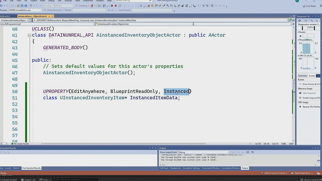Viewport: 322px width, 181px height.
Task: Close the InstancedInventoryObjectActor.h tab
Action: [52, 16]
